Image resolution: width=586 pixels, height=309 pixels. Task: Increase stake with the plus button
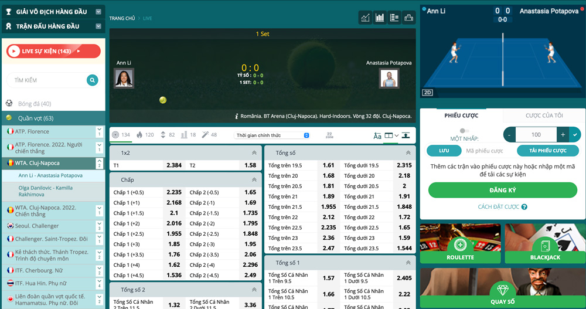pyautogui.click(x=563, y=135)
